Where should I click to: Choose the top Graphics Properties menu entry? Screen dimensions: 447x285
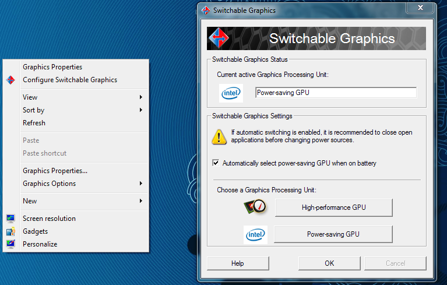(52, 67)
